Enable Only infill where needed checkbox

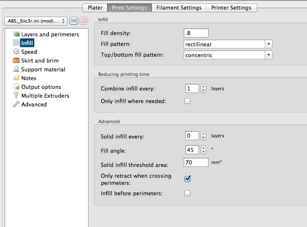pyautogui.click(x=187, y=101)
